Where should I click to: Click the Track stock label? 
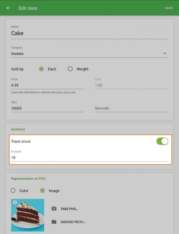21,141
